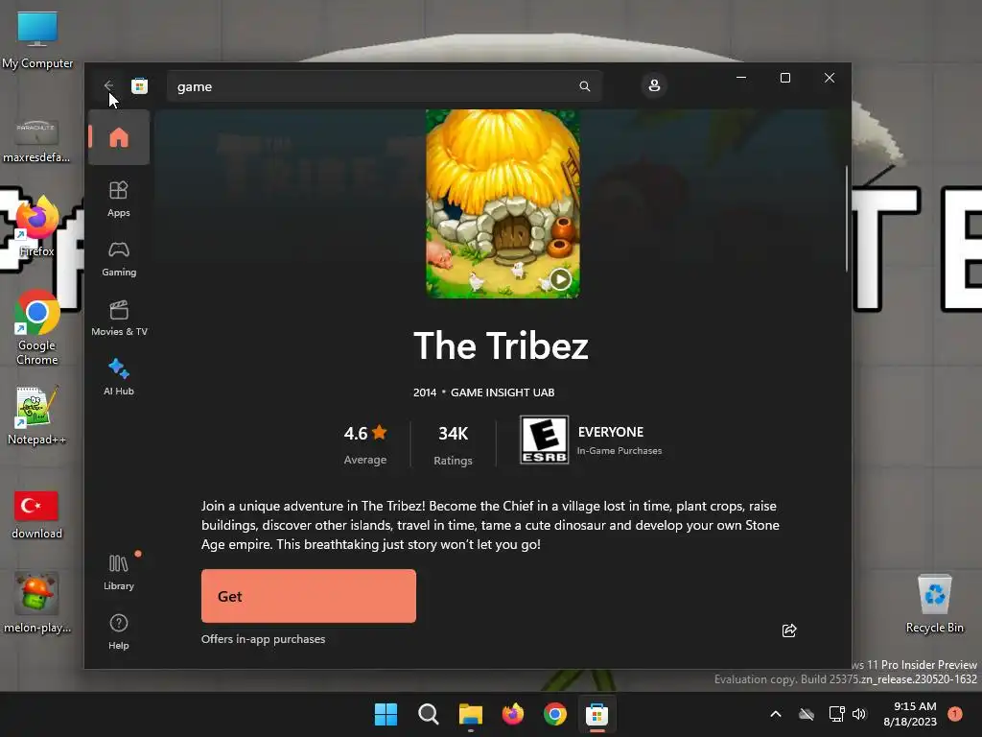Show hidden system tray icons
This screenshot has width=982, height=737.
[x=775, y=714]
